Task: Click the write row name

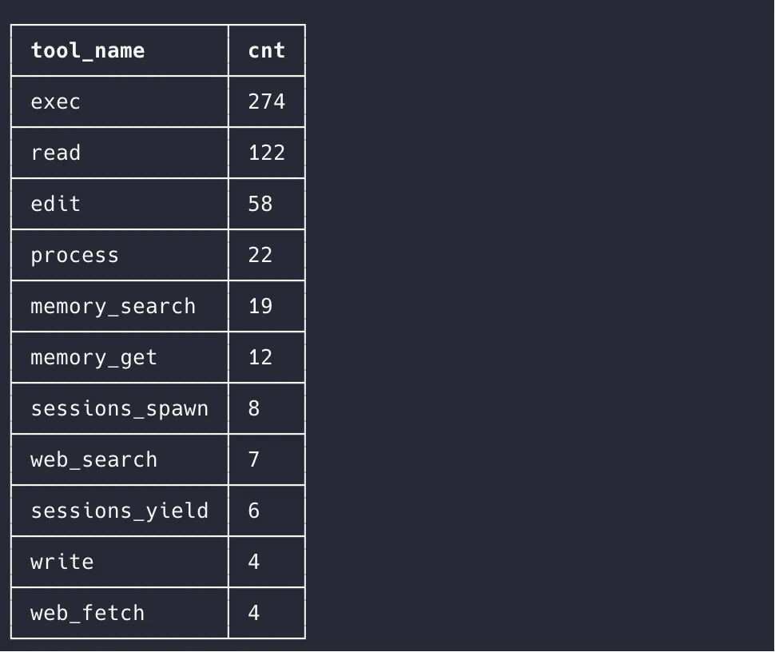Action: pos(62,563)
